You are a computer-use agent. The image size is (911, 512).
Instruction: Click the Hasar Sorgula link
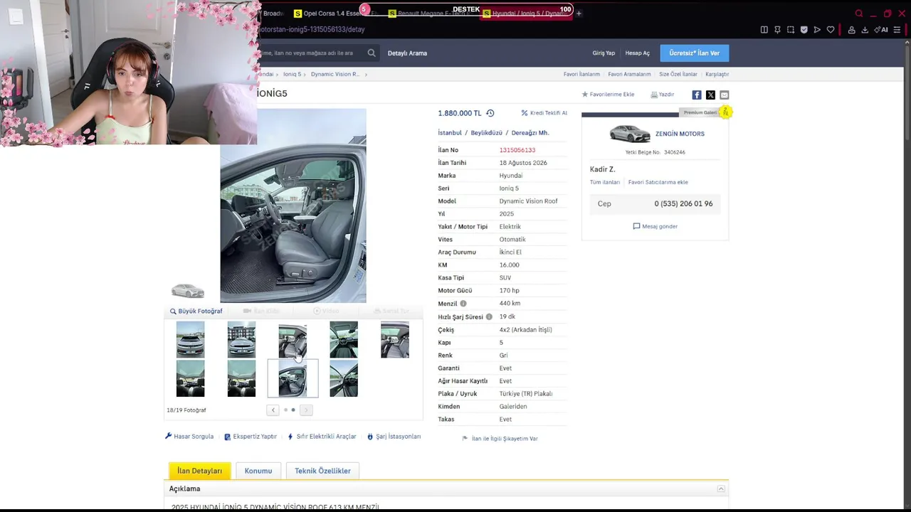(189, 437)
